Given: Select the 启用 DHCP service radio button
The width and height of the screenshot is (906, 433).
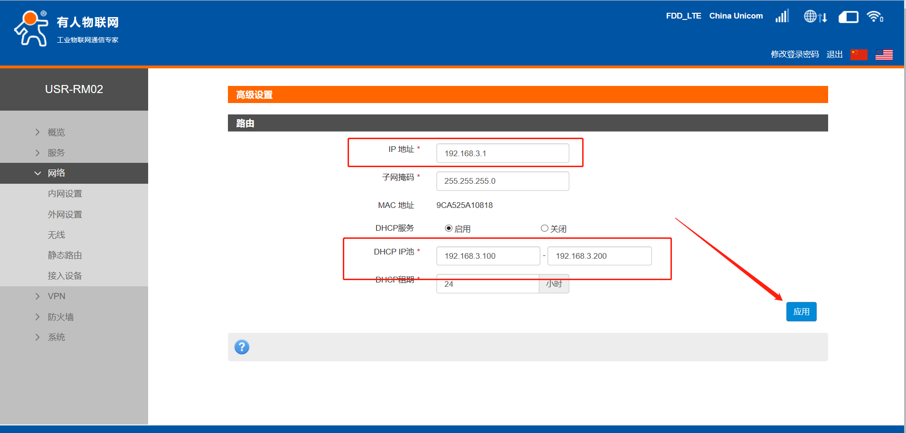Looking at the screenshot, I should (448, 228).
